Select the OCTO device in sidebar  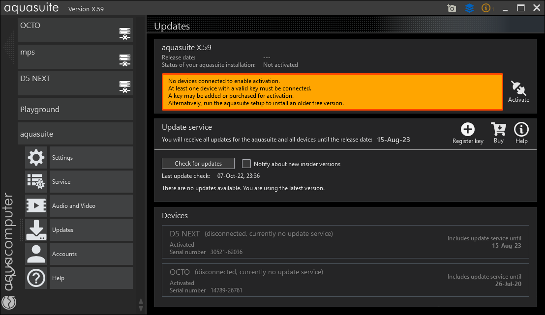[75, 30]
